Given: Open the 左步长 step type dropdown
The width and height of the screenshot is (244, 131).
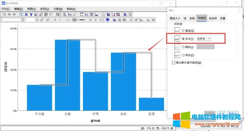Looking at the screenshot, I should pos(204,39).
